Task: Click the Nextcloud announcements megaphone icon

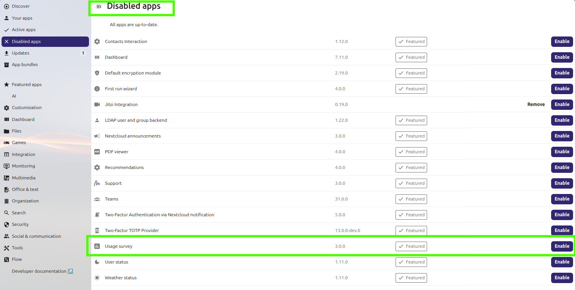Action: tap(97, 136)
